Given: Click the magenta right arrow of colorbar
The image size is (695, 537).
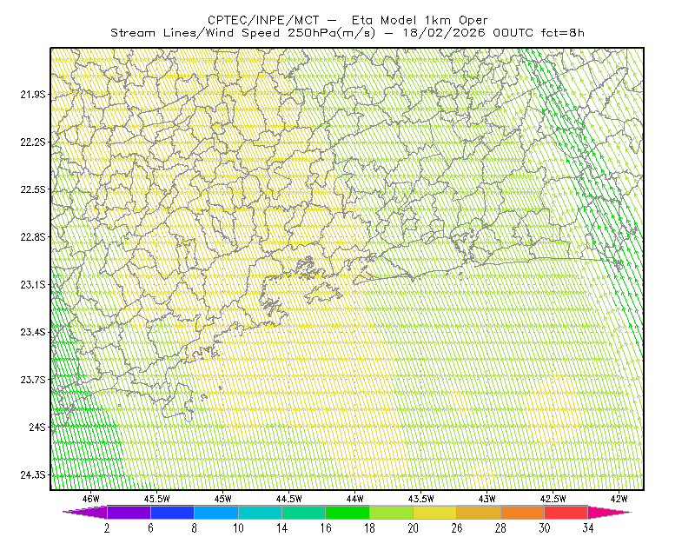Looking at the screenshot, I should pos(610,512).
